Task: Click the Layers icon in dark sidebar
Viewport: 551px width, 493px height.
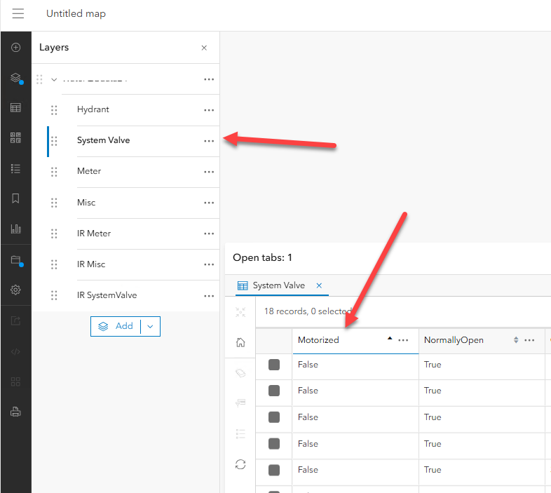Action: (x=15, y=78)
